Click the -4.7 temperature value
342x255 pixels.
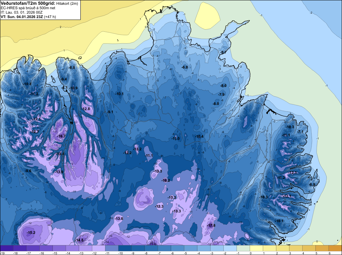click(65, 88)
